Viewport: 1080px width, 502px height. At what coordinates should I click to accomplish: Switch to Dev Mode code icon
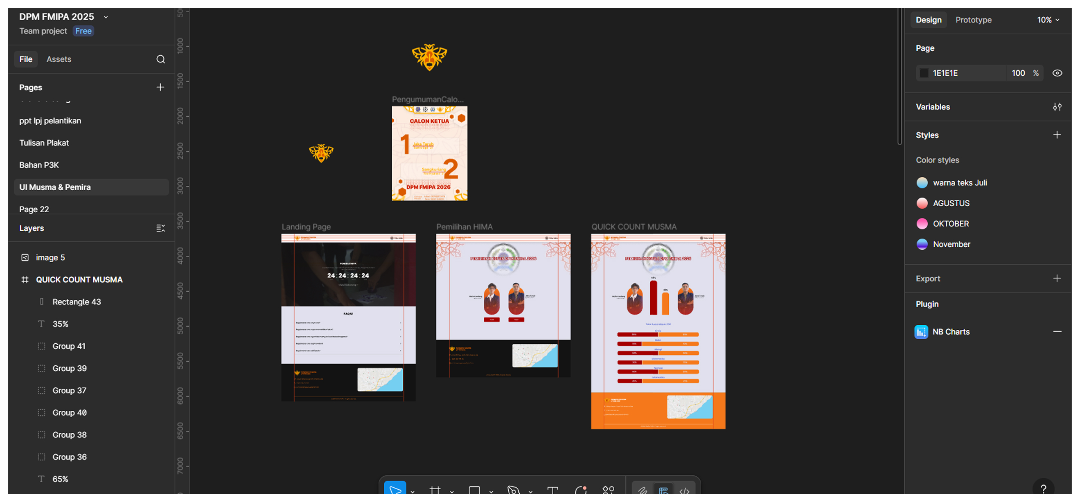tap(684, 491)
